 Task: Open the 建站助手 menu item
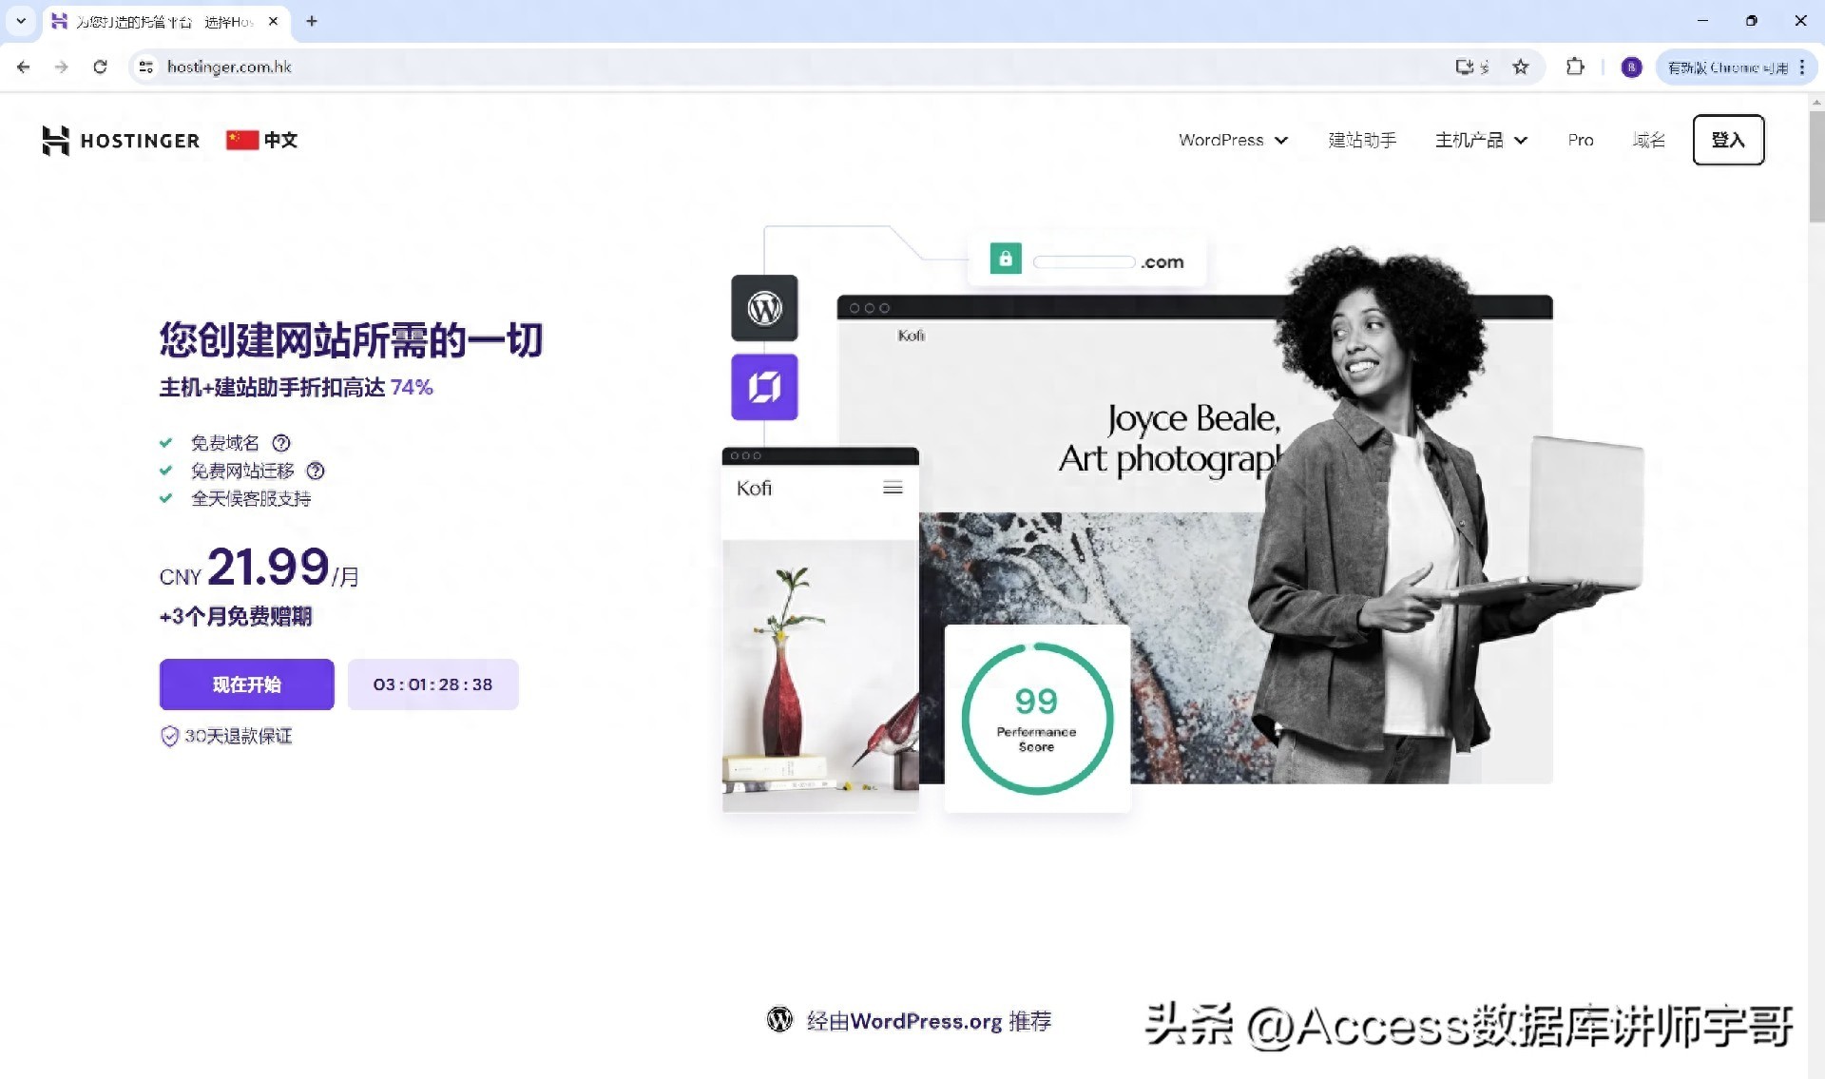tap(1361, 141)
